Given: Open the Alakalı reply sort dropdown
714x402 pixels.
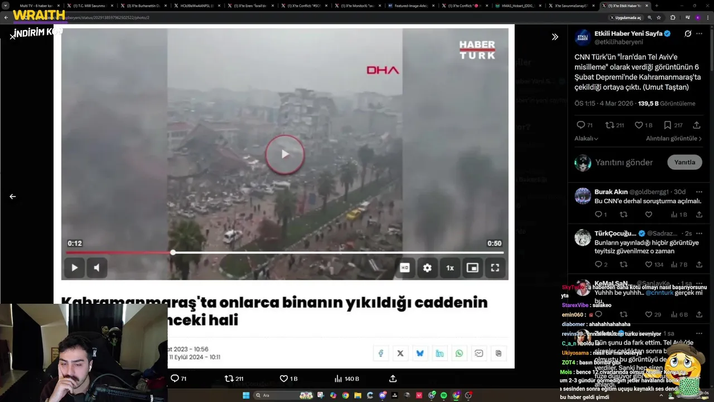Looking at the screenshot, I should (x=586, y=138).
